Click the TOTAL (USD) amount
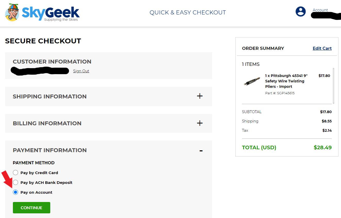 [322, 147]
